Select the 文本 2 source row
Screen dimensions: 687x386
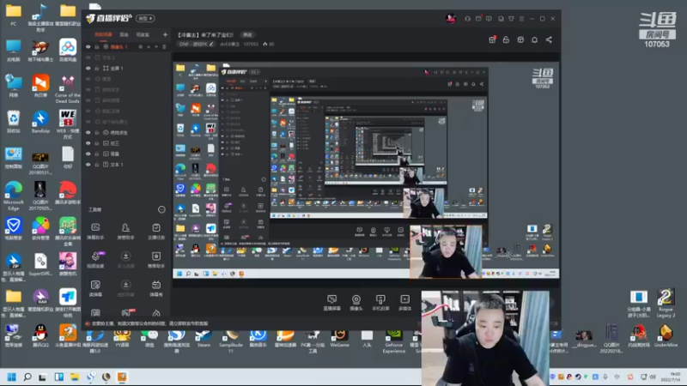[126, 57]
